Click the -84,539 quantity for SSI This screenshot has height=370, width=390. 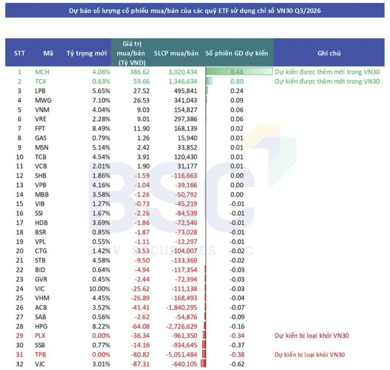[186, 213]
